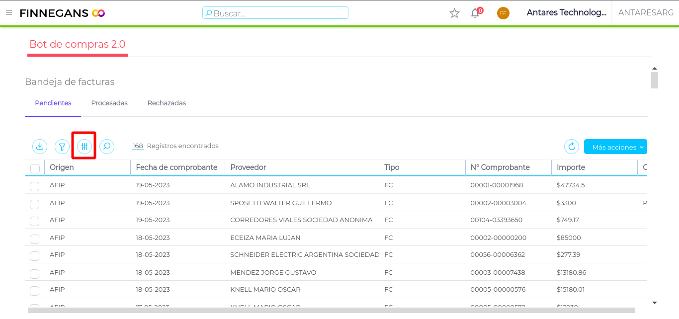
Task: Click the Bot de compras 2.0 tab
Action: pyautogui.click(x=78, y=44)
